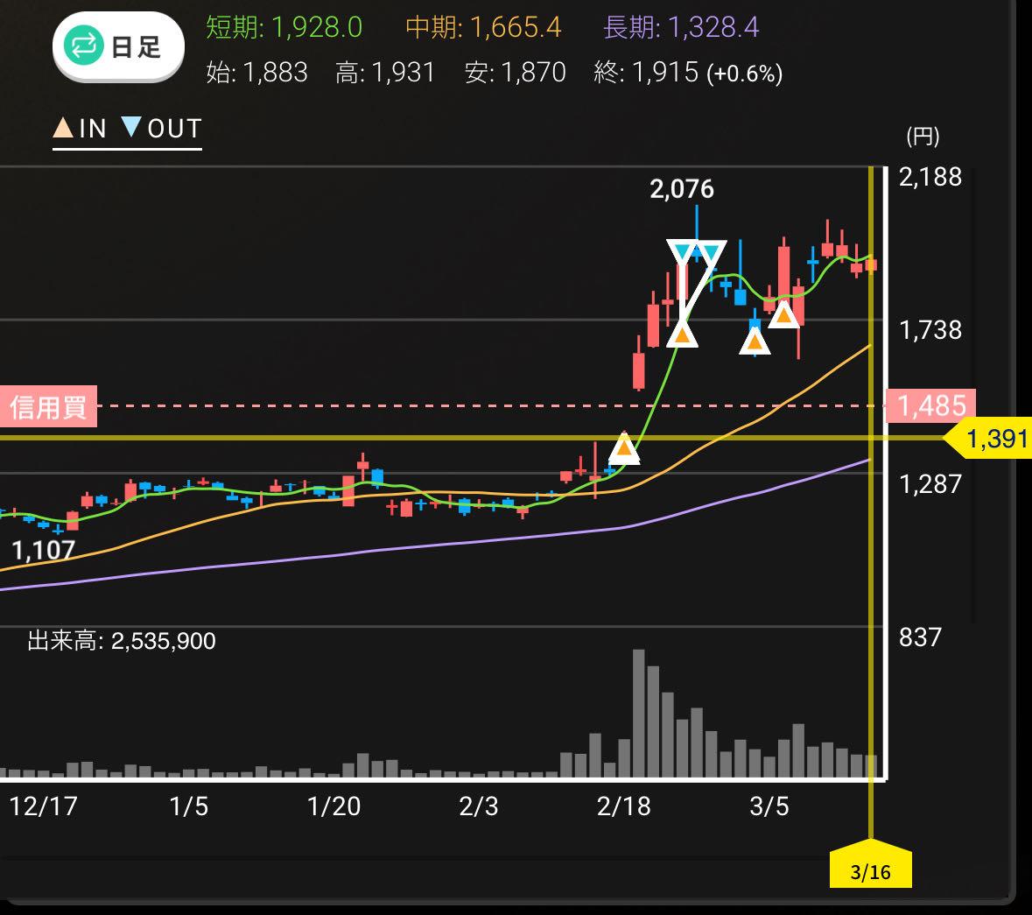Image resolution: width=1032 pixels, height=915 pixels.
Task: Tap the green swap icon on 日足 button
Action: coord(85,47)
